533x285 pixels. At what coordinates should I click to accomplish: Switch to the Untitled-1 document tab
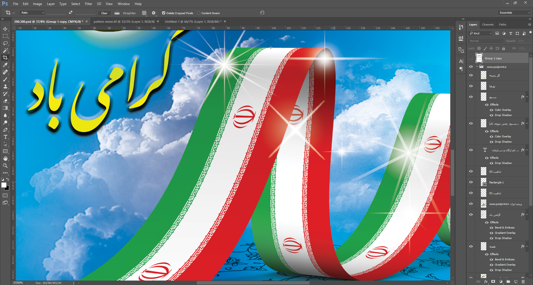pyautogui.click(x=193, y=22)
